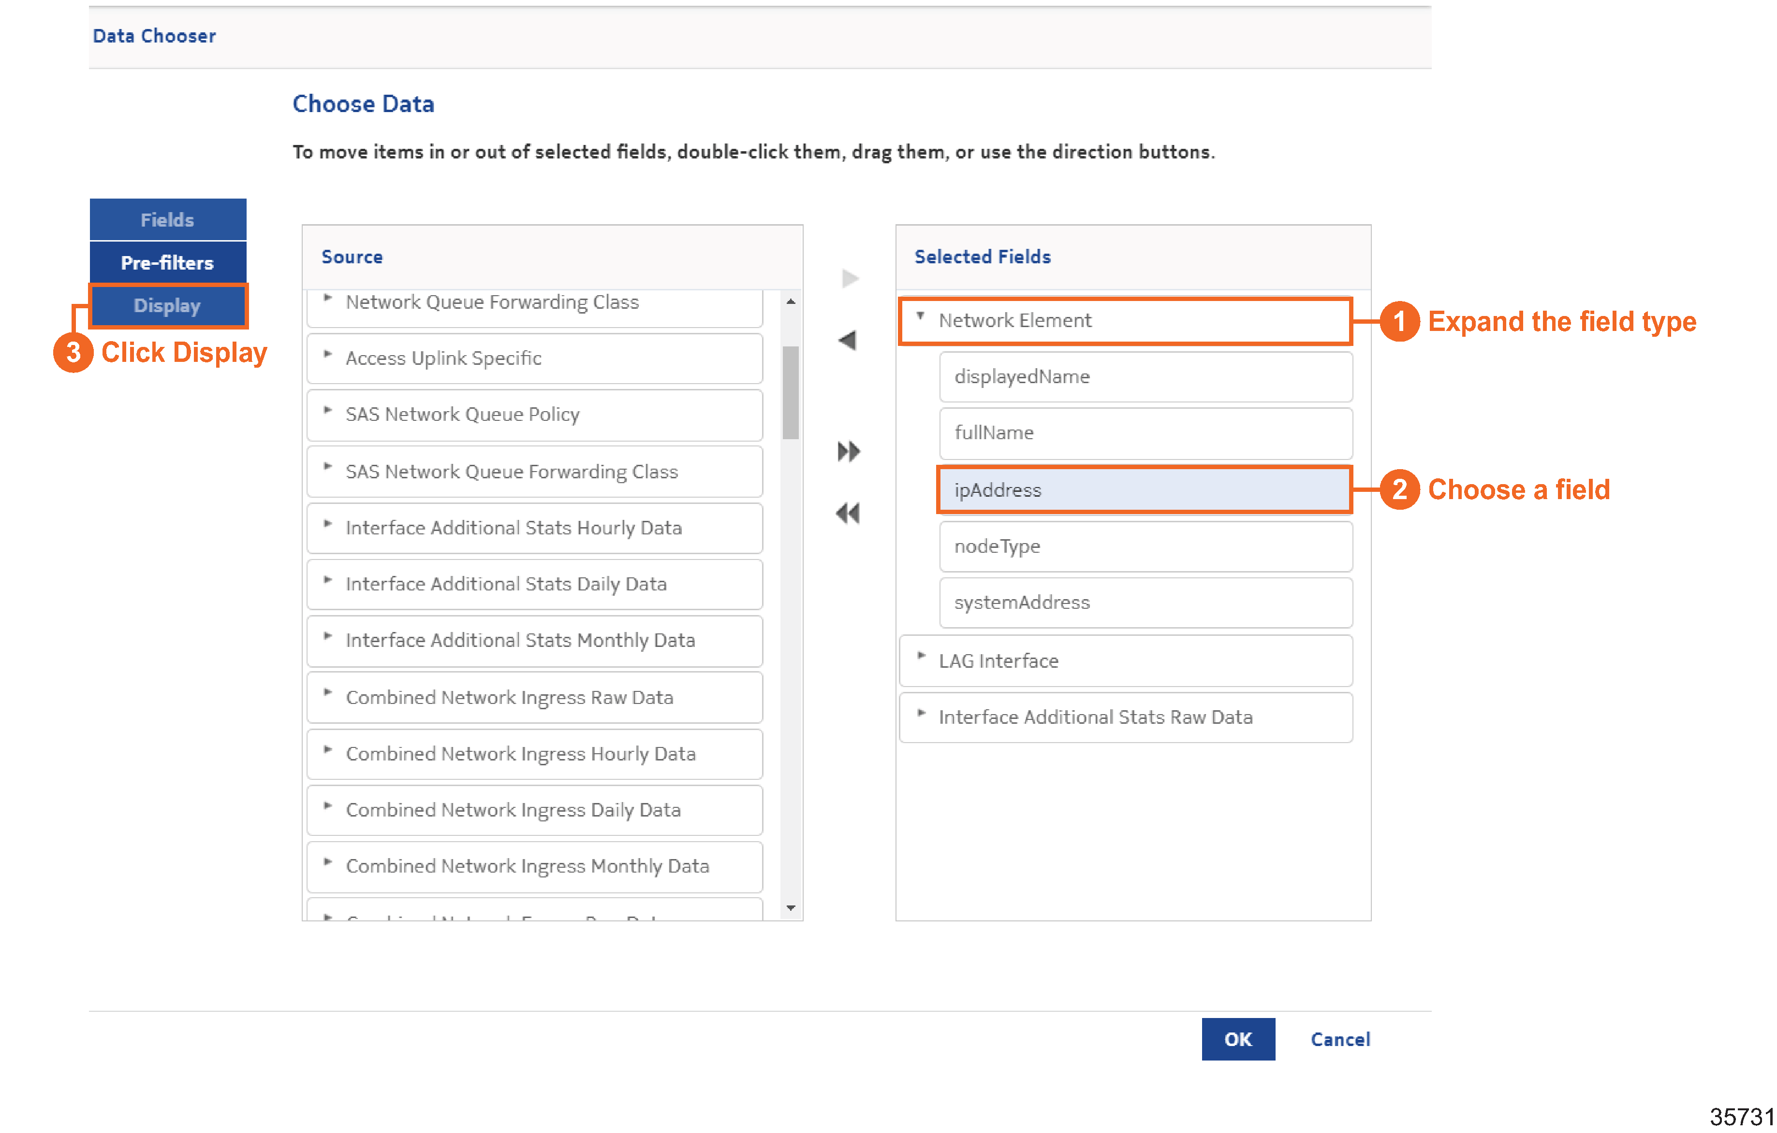
Task: Click the move-right single arrow button
Action: [850, 279]
